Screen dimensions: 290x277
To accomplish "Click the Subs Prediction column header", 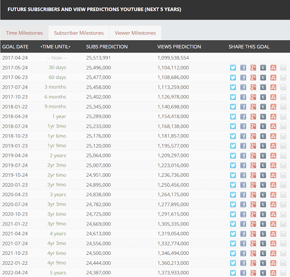I will [107, 47].
